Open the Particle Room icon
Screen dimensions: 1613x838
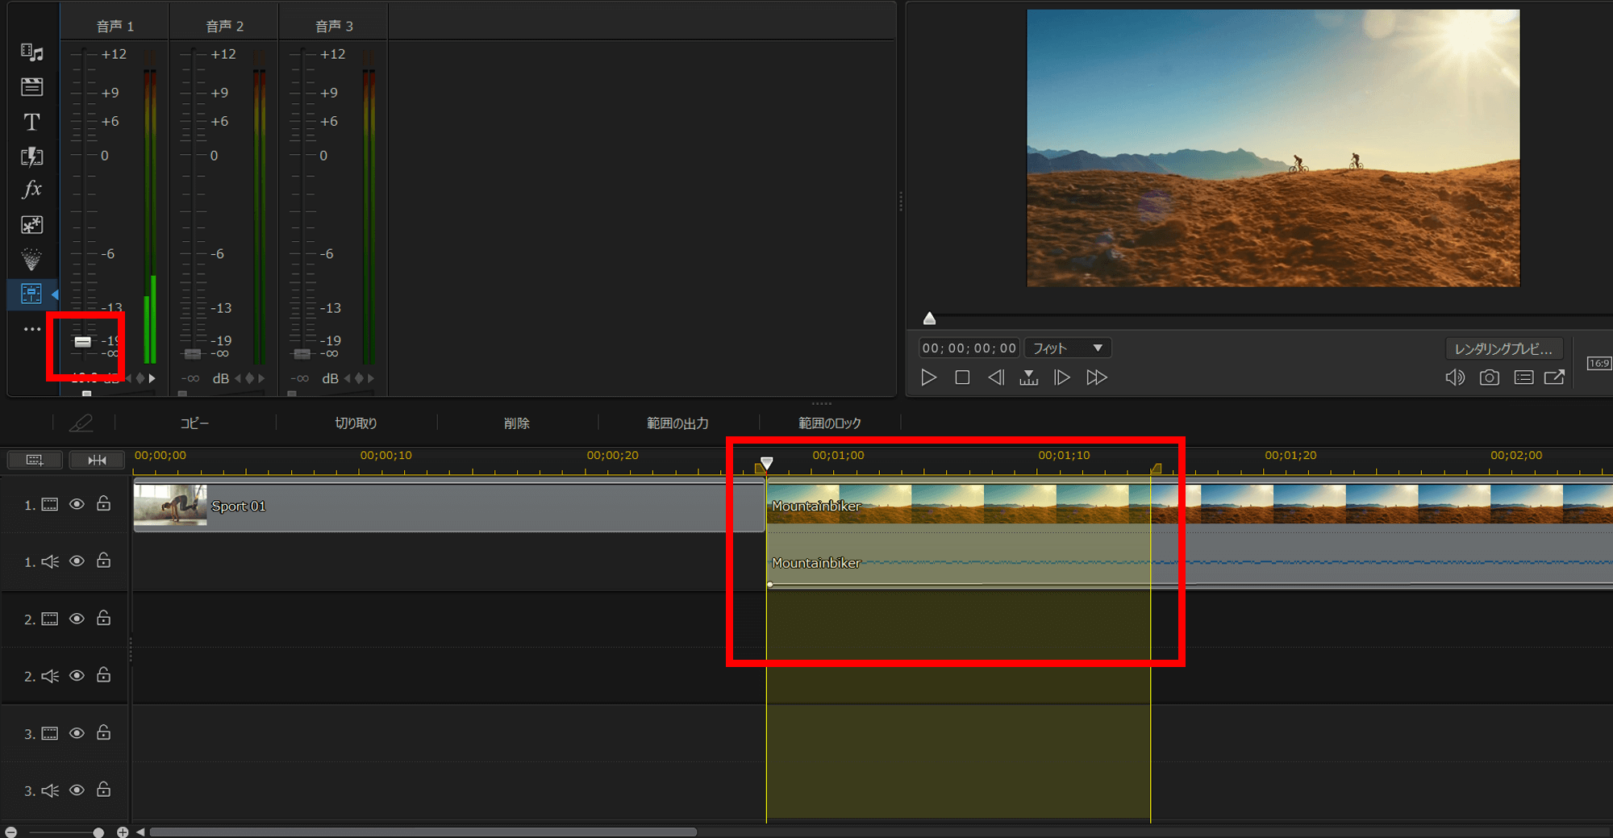pyautogui.click(x=31, y=259)
